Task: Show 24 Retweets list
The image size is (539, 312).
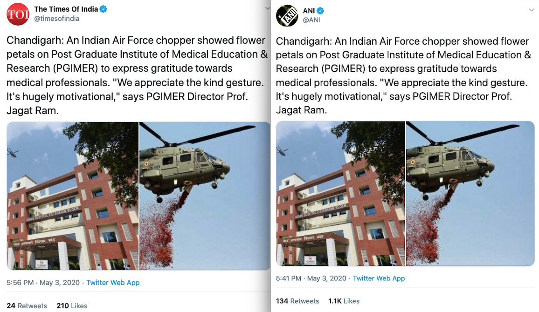Action: (27, 306)
